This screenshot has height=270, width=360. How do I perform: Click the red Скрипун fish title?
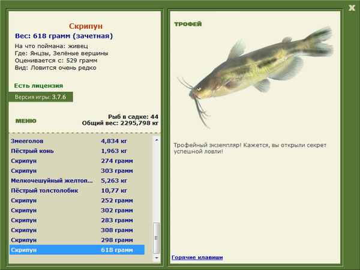point(86,26)
